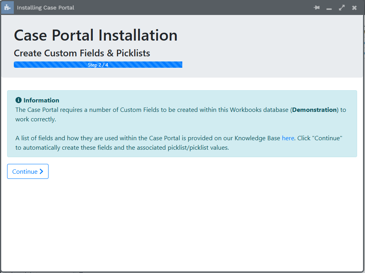The image size is (365, 273).
Task: Click the Information circle icon
Action: [x=19, y=100]
